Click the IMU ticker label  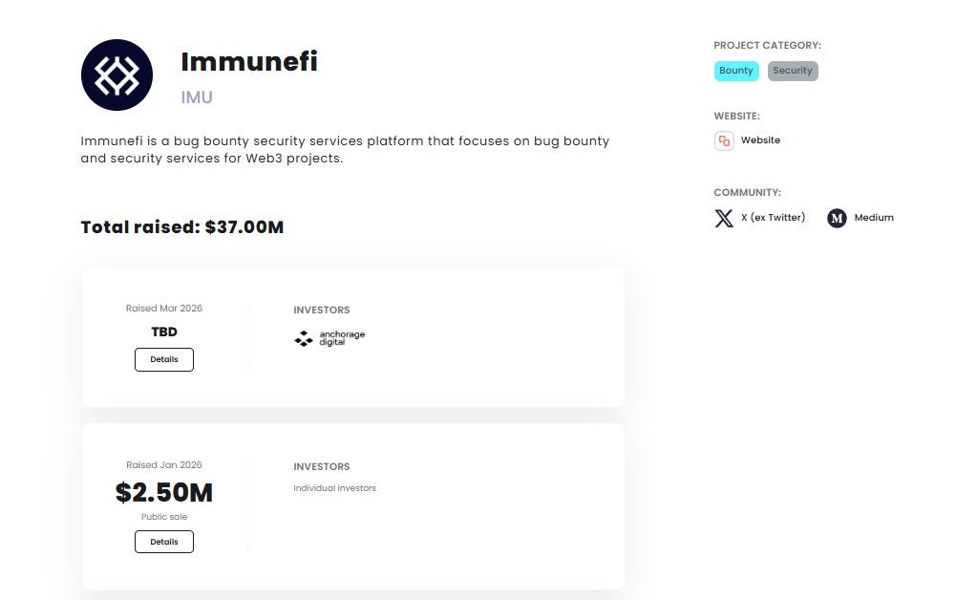point(197,96)
